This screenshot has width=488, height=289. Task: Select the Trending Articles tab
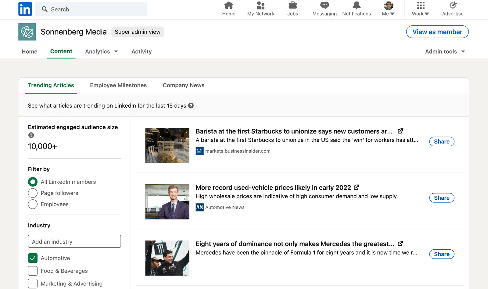point(51,85)
